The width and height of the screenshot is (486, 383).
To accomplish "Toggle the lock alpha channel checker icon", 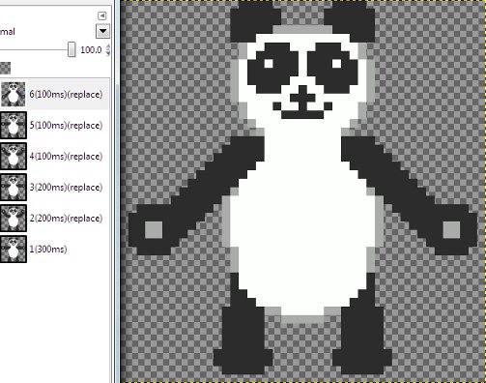I will (x=5, y=68).
